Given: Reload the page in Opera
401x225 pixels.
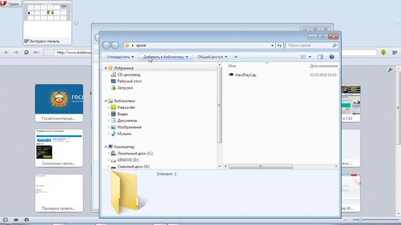Looking at the screenshot, I should coord(26,52).
